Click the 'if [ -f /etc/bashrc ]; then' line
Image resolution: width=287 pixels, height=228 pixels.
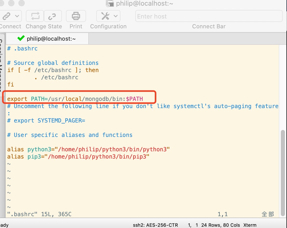[53, 70]
